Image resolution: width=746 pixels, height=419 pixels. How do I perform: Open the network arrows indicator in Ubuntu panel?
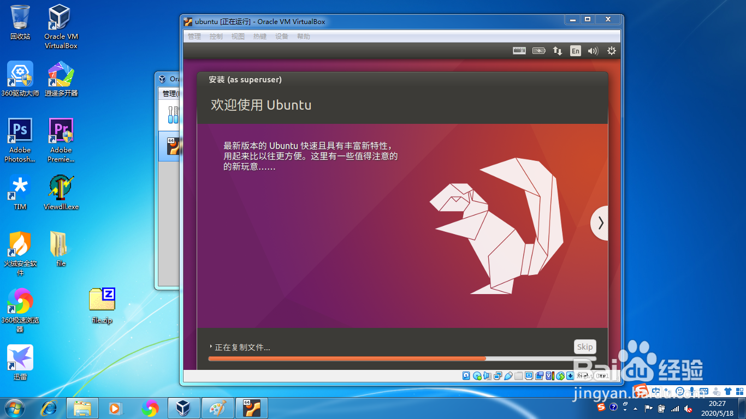[x=557, y=51]
